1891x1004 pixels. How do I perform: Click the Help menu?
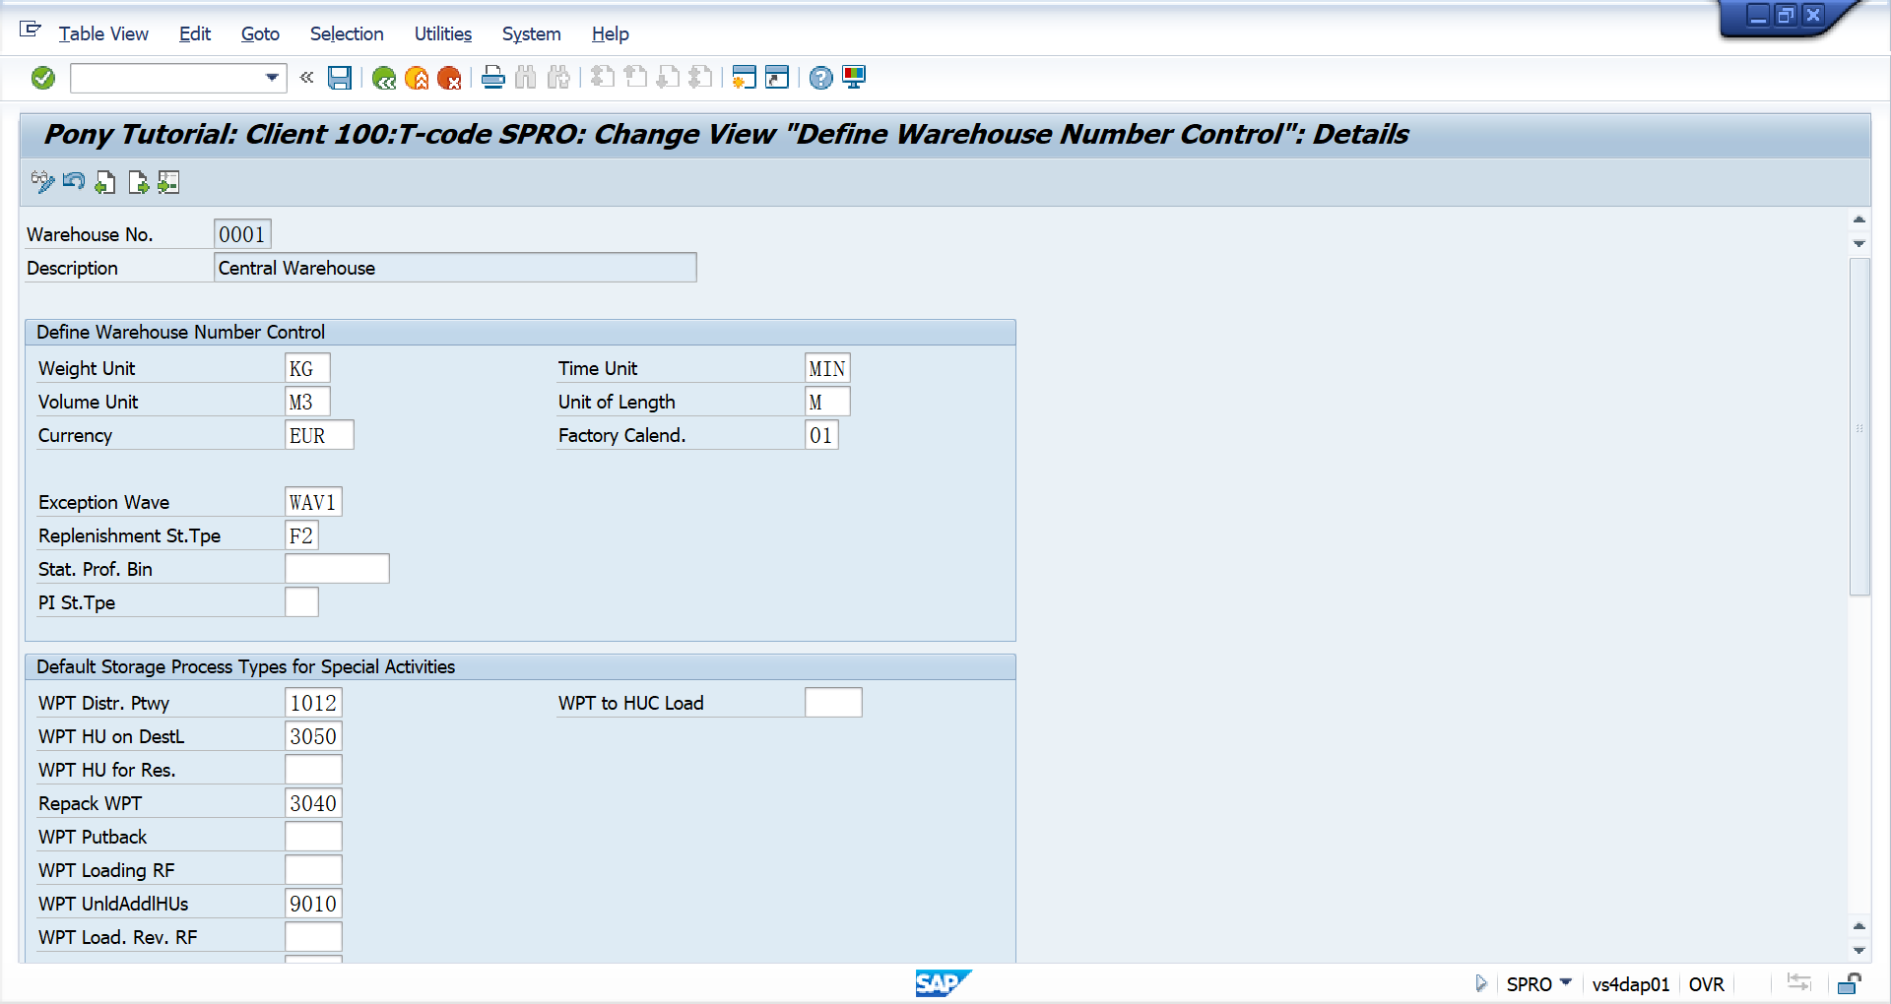click(610, 33)
